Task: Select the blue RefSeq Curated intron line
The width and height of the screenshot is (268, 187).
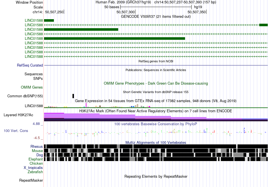Action: (x=156, y=65)
